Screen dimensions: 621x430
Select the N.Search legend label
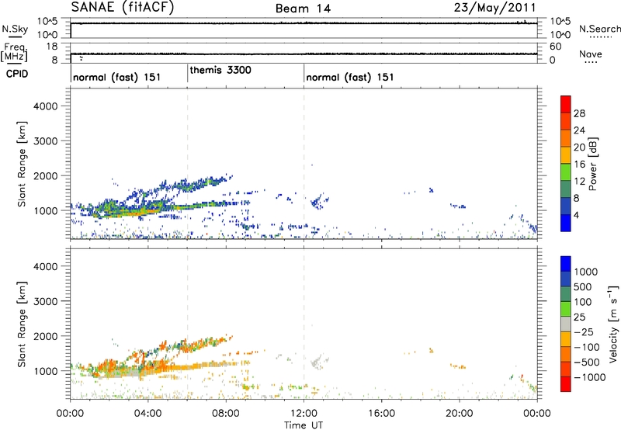pos(599,29)
